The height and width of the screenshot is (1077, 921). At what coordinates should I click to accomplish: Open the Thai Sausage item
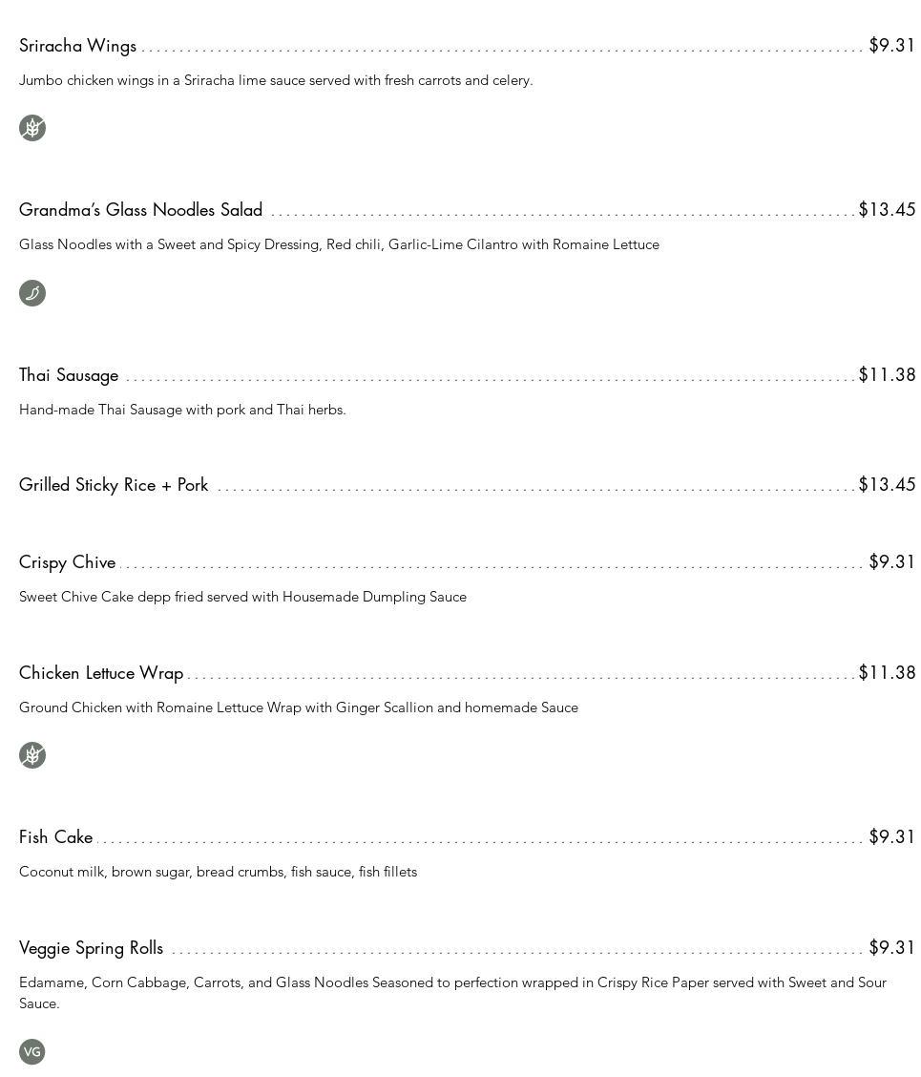pyautogui.click(x=69, y=375)
